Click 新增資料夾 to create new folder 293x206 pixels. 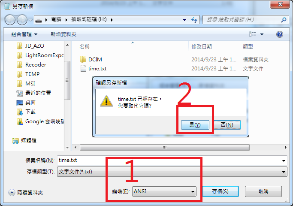click(x=63, y=34)
